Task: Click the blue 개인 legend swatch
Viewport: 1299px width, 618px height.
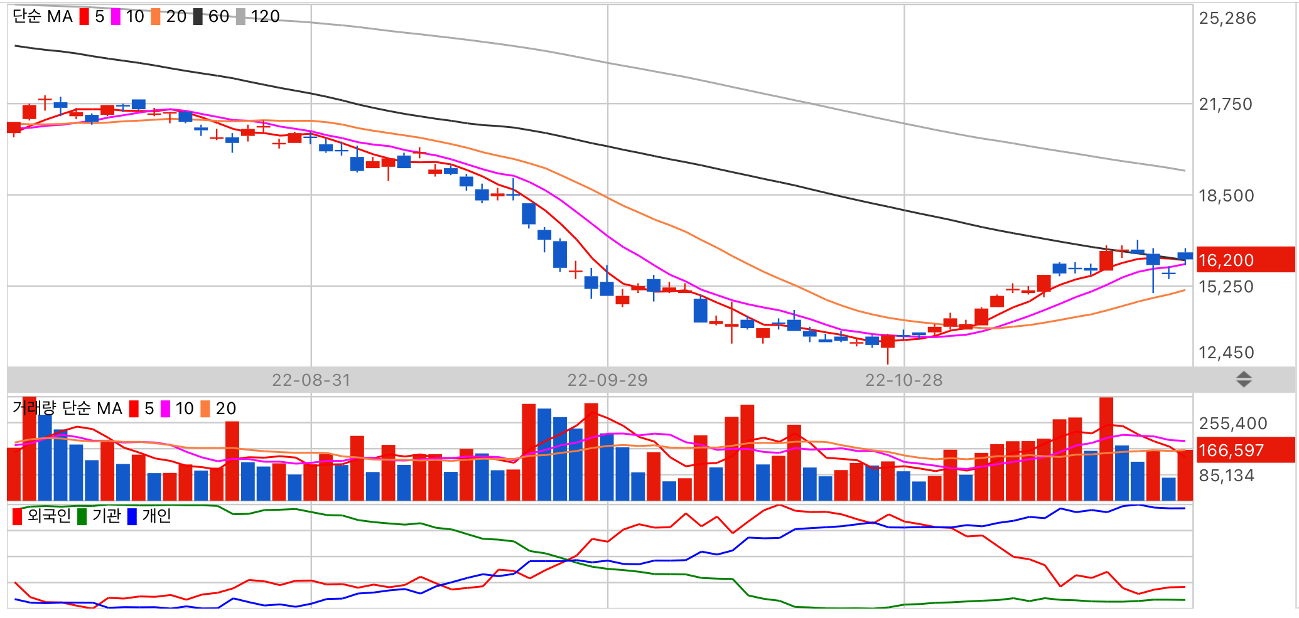Action: click(132, 516)
